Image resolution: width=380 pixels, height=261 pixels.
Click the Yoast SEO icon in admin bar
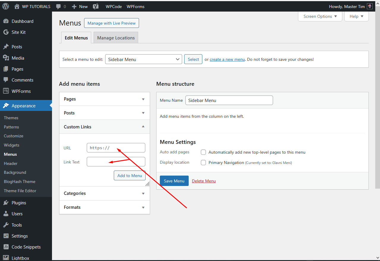[x=96, y=7]
